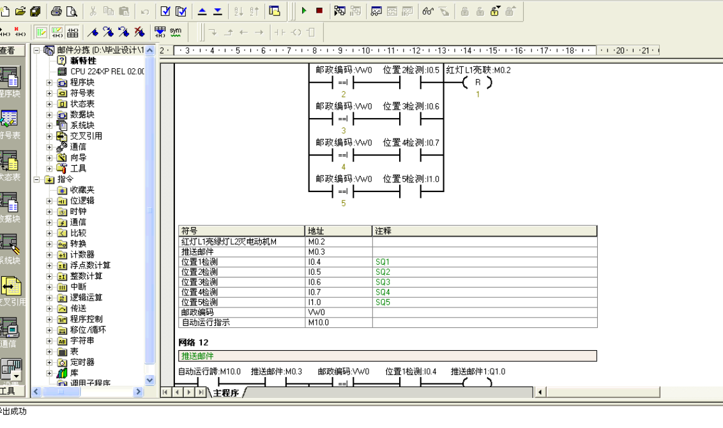723x428 pixels.
Task: Switch to the 主程序 tab
Action: 226,392
